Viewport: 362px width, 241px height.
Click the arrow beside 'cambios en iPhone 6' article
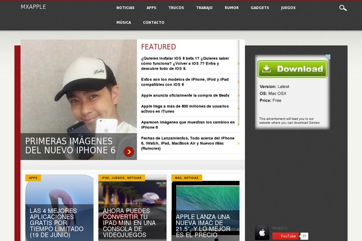pos(238,125)
